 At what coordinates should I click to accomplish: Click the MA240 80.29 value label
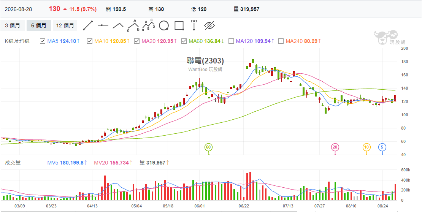pos(303,41)
